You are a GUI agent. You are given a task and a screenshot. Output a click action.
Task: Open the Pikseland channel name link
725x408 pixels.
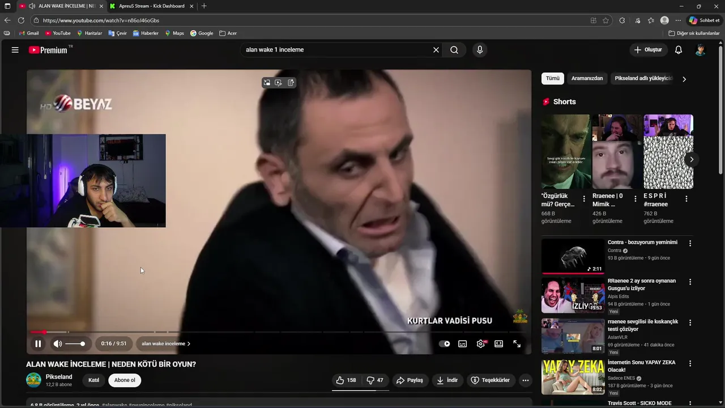(59, 377)
